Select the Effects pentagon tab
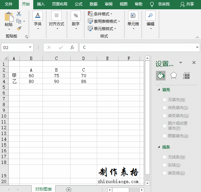 pos(174,76)
